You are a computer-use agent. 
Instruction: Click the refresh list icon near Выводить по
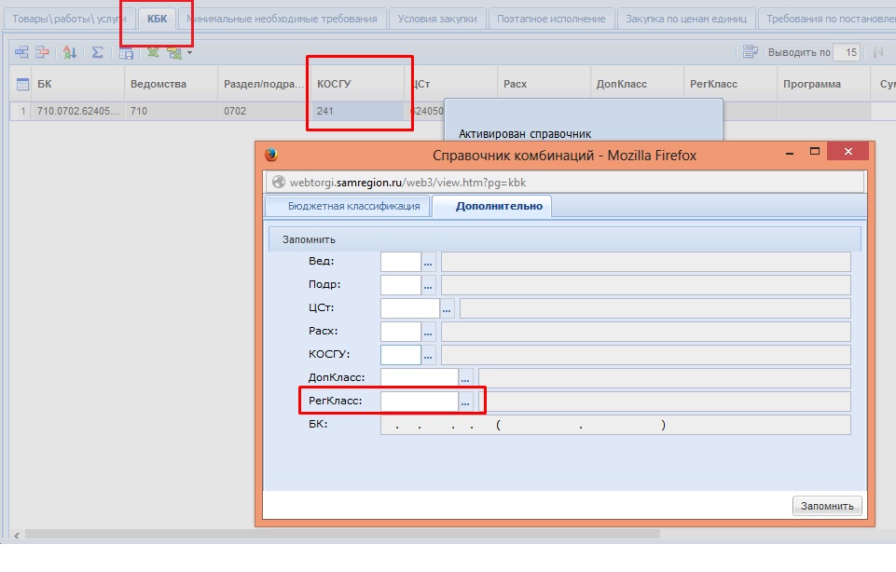[x=750, y=53]
